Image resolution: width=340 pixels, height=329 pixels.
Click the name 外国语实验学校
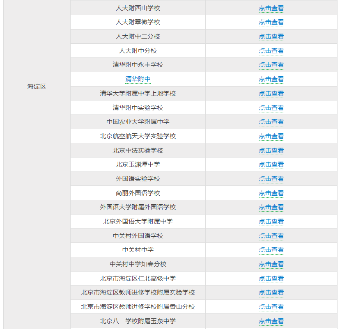138,179
